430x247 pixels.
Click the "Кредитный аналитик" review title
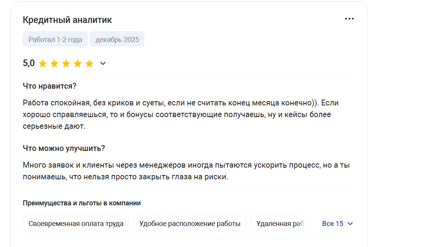[67, 20]
